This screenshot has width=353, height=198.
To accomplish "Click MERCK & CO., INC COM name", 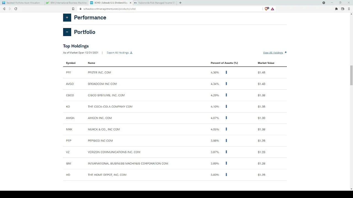I will tap(104, 130).
